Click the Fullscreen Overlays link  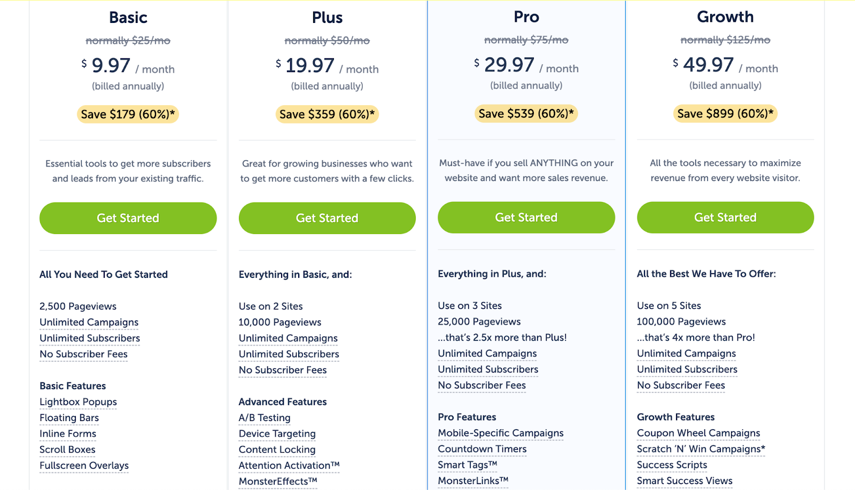[x=84, y=466]
